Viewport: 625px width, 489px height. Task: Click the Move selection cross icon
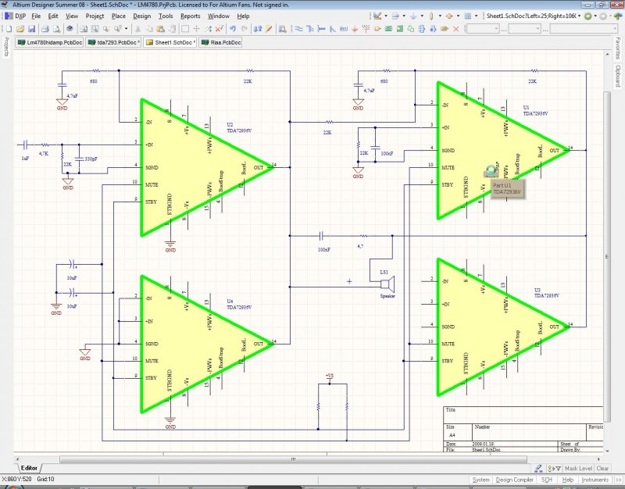tap(197, 29)
